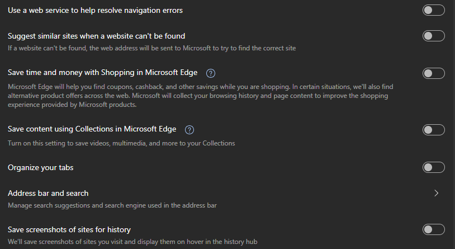Click the Suggest similar sites heading
This screenshot has height=249, width=455.
click(96, 36)
